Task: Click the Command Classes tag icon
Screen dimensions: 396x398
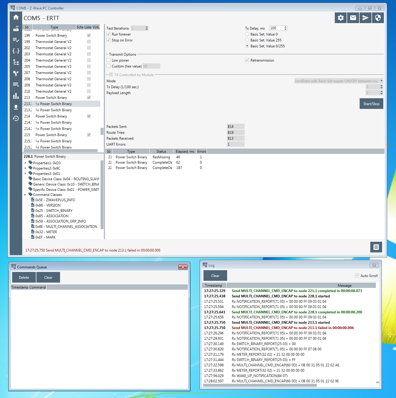Action: pos(30,194)
